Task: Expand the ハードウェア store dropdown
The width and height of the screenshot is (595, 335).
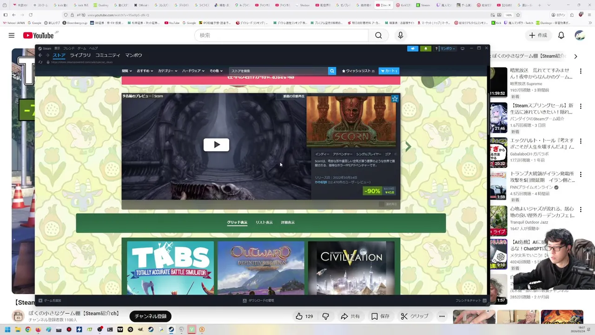Action: 193,71
